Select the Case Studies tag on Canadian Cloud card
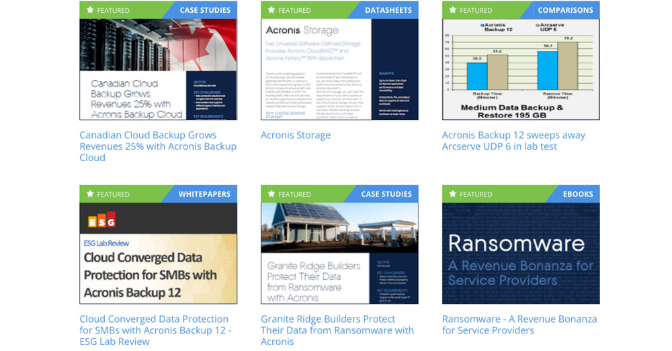Image resolution: width=672 pixels, height=351 pixels. tap(205, 10)
